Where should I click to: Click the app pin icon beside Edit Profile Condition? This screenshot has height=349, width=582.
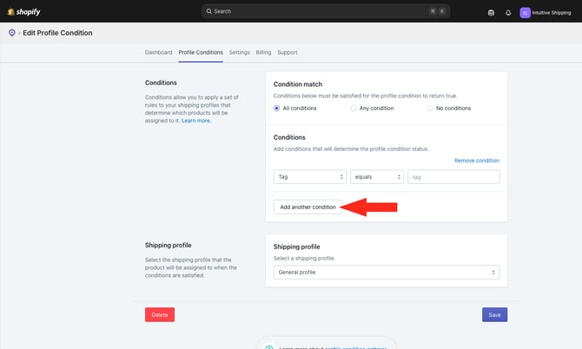pos(12,33)
